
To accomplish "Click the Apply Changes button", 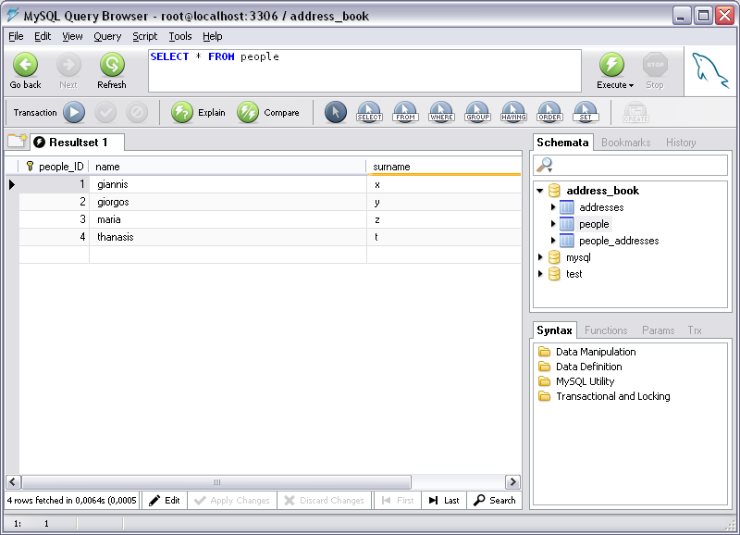I will pos(232,500).
